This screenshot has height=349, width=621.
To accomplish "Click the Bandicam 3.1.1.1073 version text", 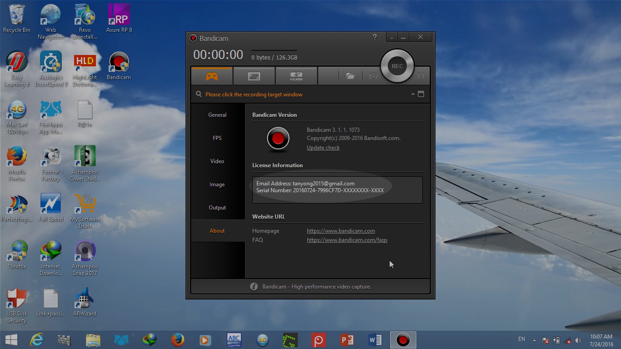I will pos(333,130).
